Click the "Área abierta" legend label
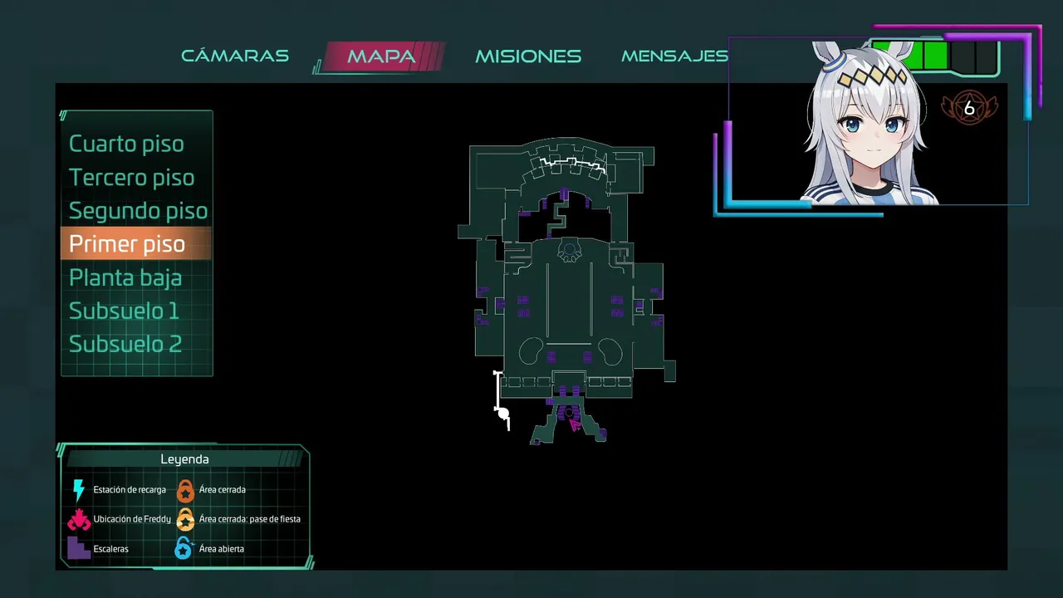 (222, 549)
